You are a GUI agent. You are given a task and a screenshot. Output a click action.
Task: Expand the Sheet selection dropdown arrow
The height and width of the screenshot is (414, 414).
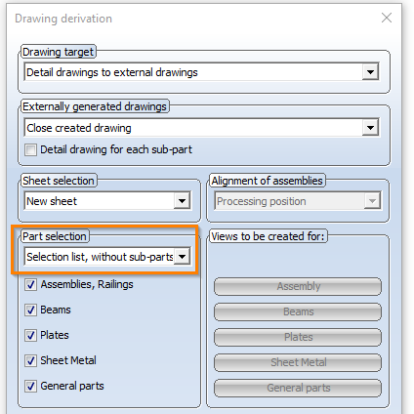click(182, 201)
